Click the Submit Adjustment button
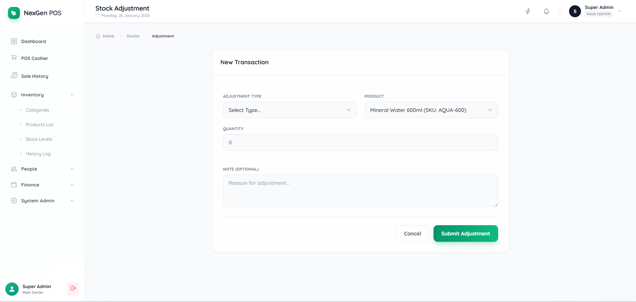 tap(465, 233)
